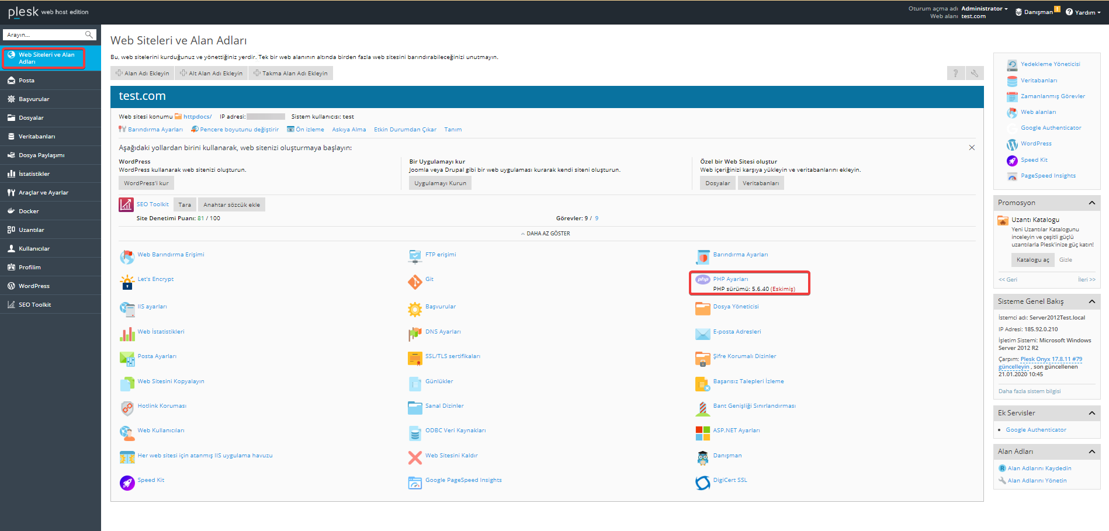Open Dosyalar in sidebar
The width and height of the screenshot is (1109, 531).
pyautogui.click(x=50, y=118)
